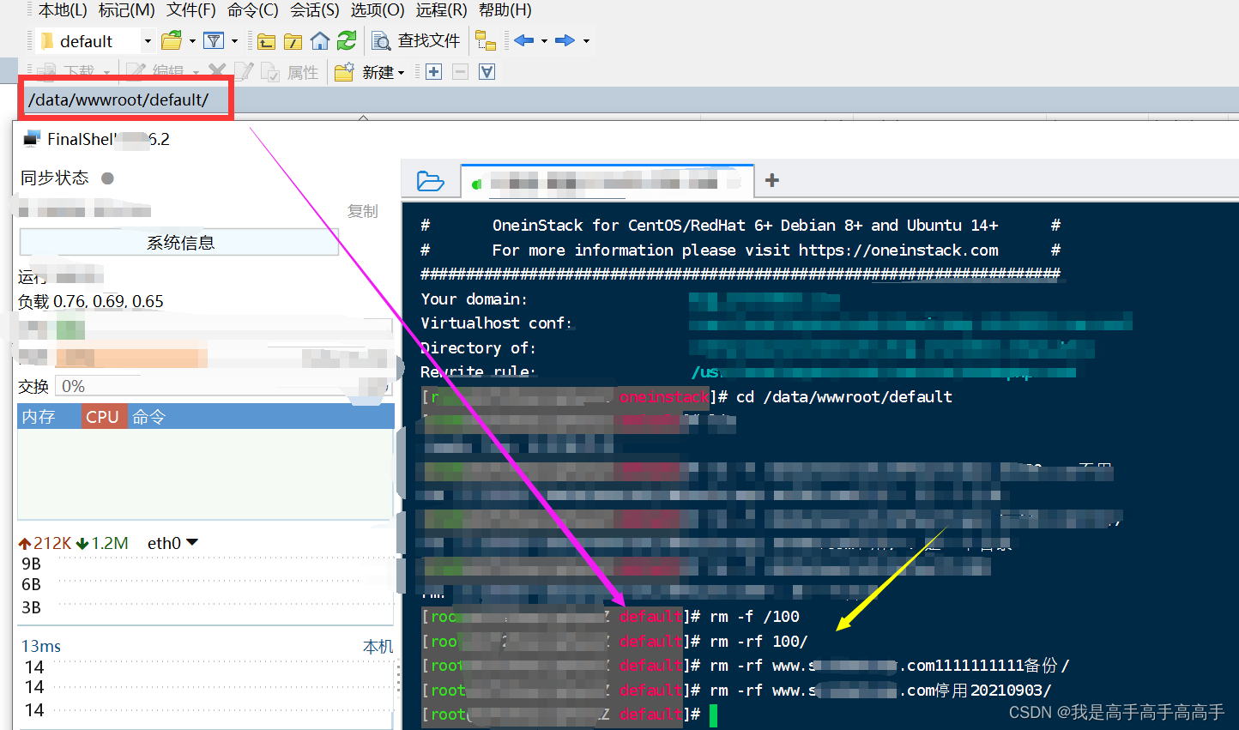Switch to the CPU tab
The height and width of the screenshot is (730, 1239).
click(x=103, y=416)
